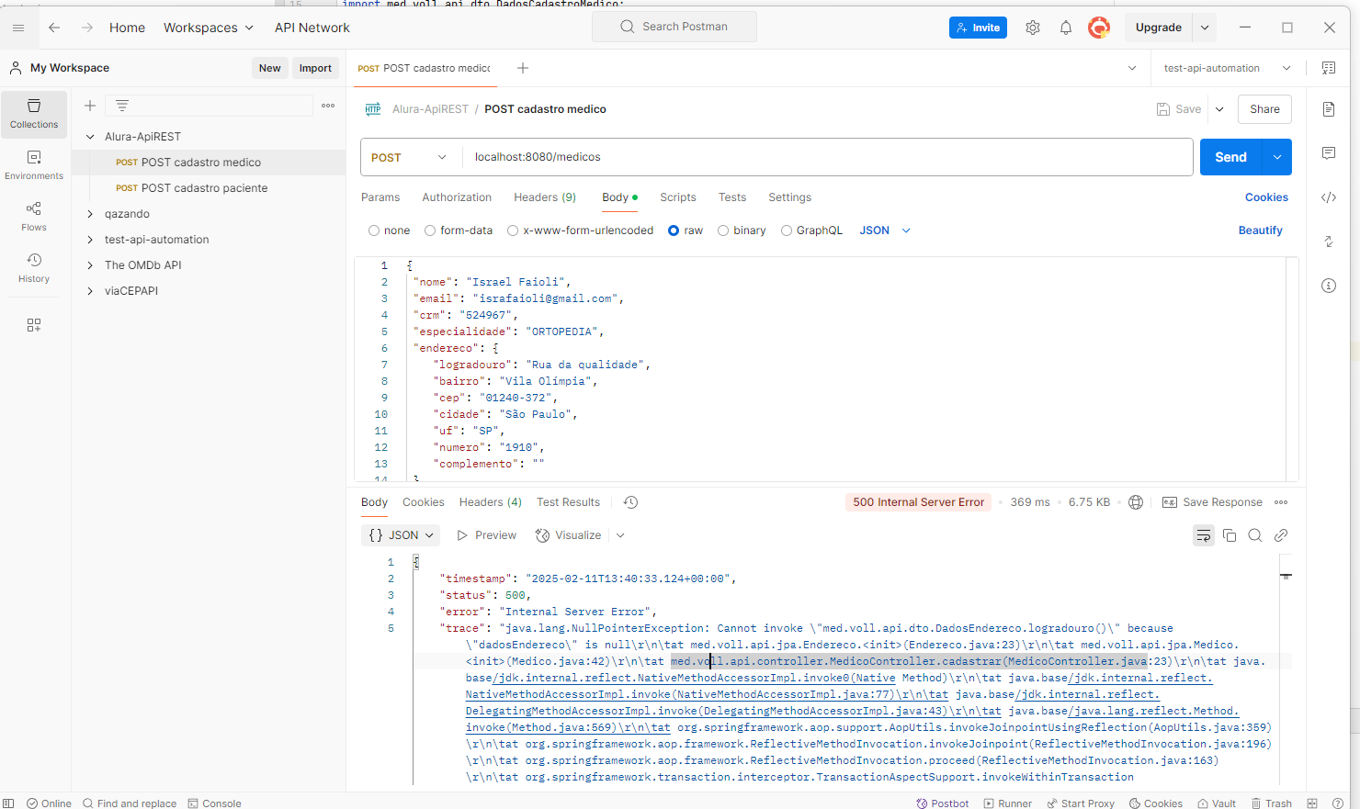Open Collections in the sidebar
Screen dimensions: 1360x809
[34, 114]
